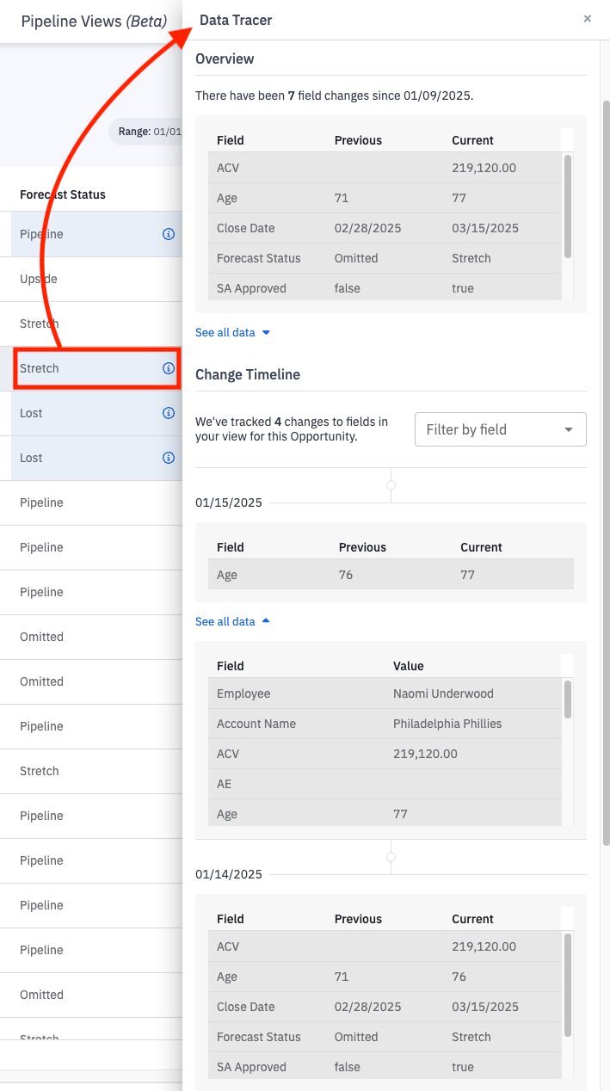Click info icon on first Lost row
Viewport: 610px width, 1091px height.
(x=169, y=413)
